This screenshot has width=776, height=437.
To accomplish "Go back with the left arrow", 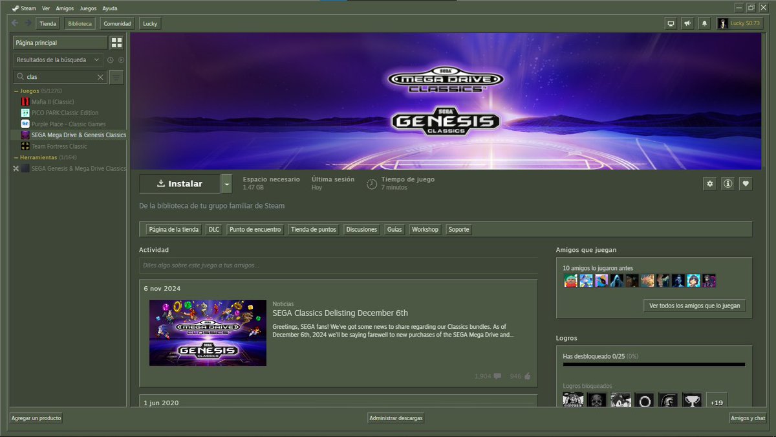I will (15, 23).
